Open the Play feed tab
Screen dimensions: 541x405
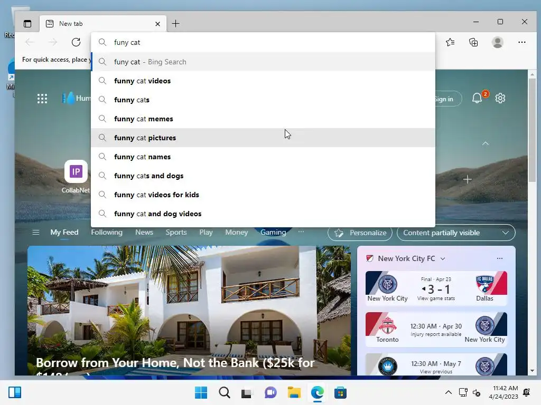click(x=206, y=233)
